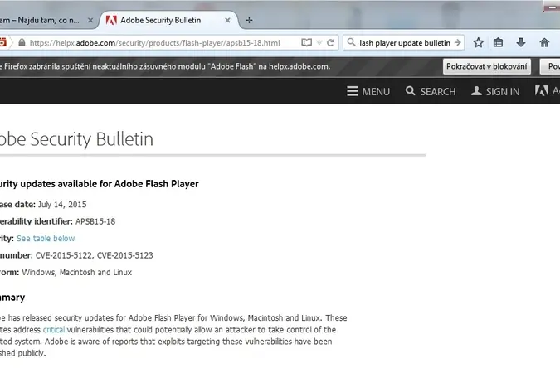The image size is (560, 373).
Task: Submit search with the arrow button
Action: pyautogui.click(x=457, y=43)
